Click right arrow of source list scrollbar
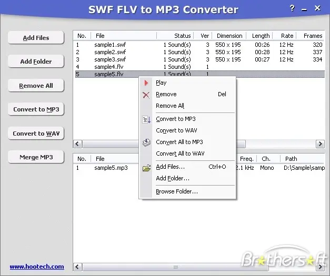This screenshot has width=330, height=276. pos(320,144)
